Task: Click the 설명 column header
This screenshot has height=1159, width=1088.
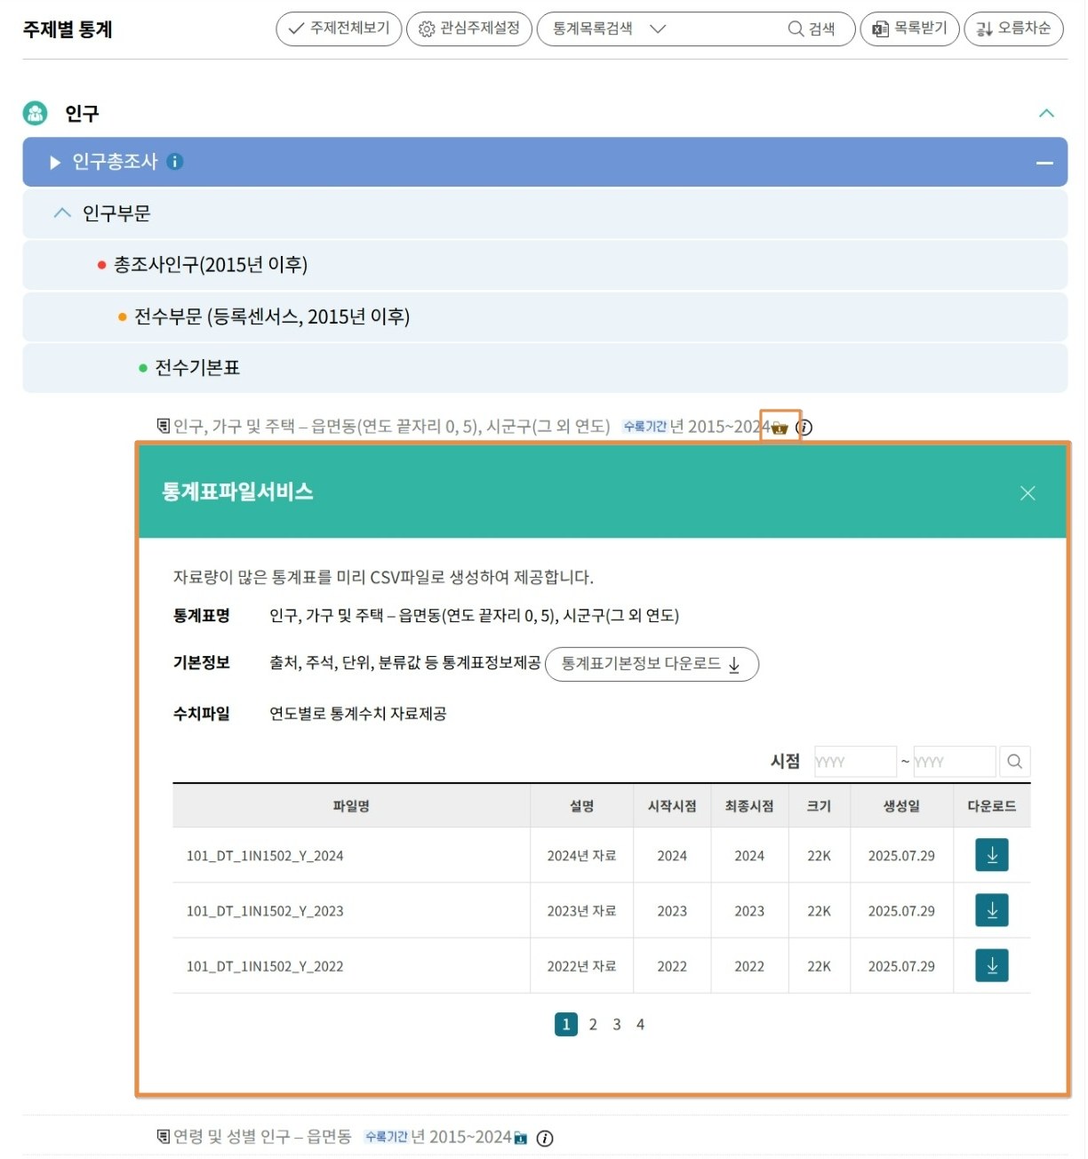Action: point(581,806)
